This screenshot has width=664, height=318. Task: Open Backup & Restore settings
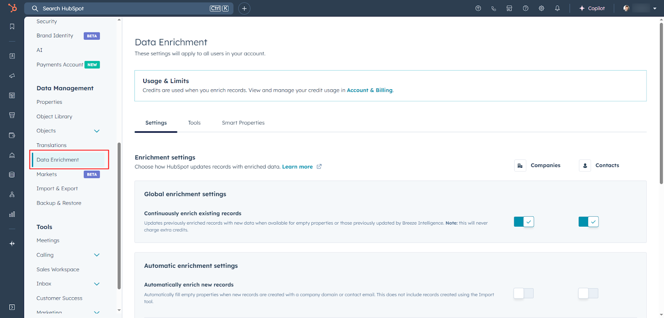coord(59,203)
